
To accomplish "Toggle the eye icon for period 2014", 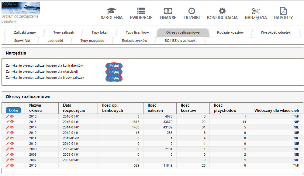I will [x=12, y=127].
